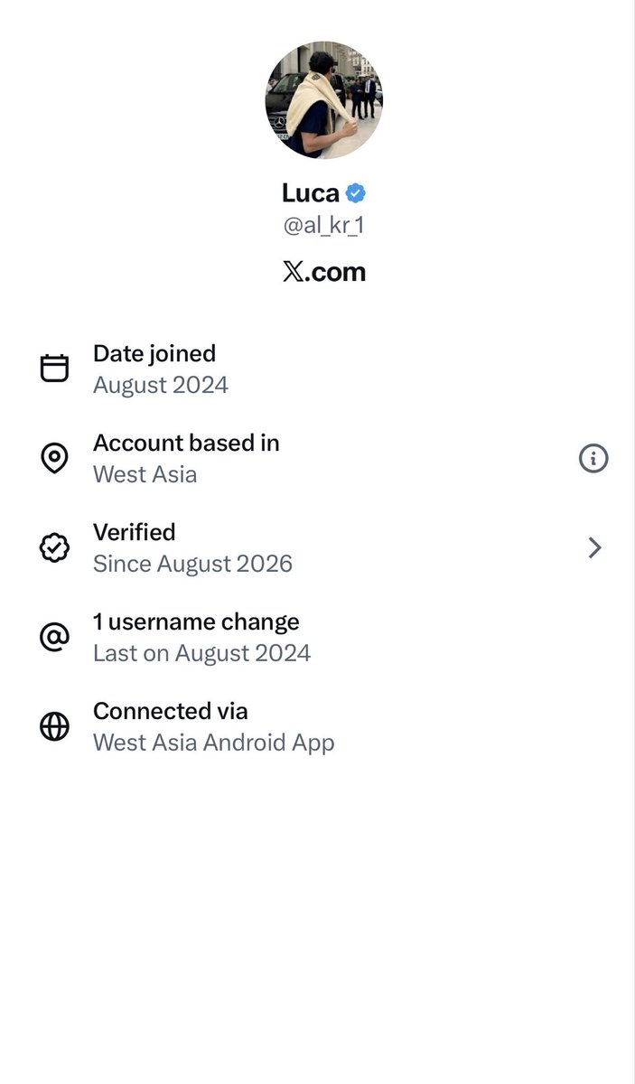Select the 1 username change row
635x1084 pixels.
click(317, 637)
